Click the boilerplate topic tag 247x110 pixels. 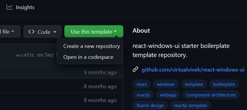coord(224,84)
